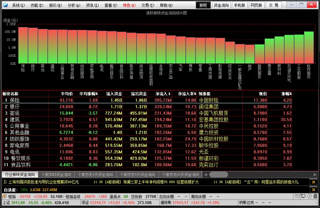Click the lock icon in status bar
Screen dimensions: 320x208
click(315, 196)
